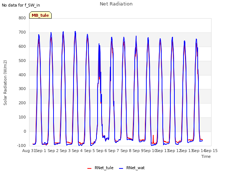Click the Sep 2 x-axis label

tap(53, 151)
